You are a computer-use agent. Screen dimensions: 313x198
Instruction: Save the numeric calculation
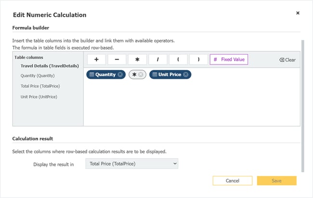pos(276,181)
